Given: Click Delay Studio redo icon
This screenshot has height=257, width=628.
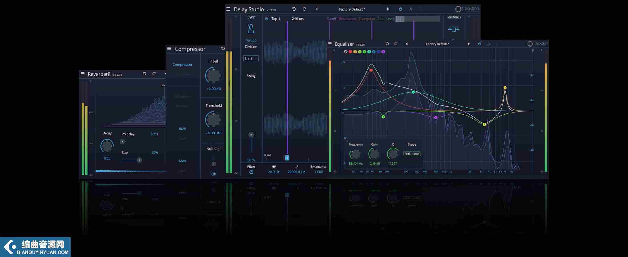Looking at the screenshot, I should point(304,9).
